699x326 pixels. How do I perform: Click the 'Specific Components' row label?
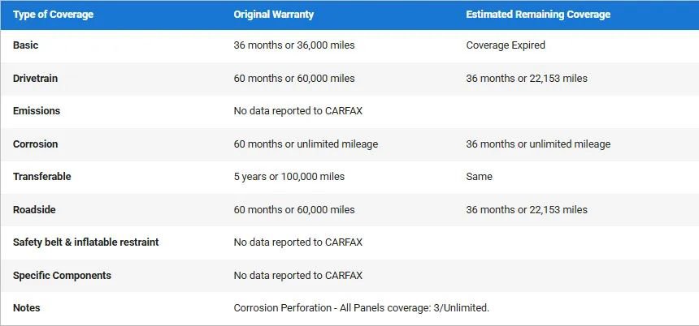coord(62,276)
